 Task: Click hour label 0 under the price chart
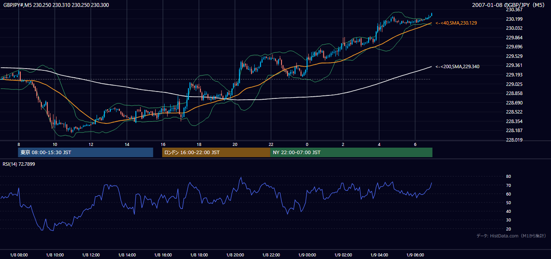coord(307,144)
